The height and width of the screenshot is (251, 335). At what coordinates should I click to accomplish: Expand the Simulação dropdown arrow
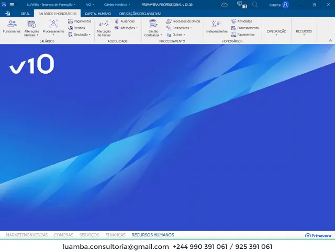(90, 35)
